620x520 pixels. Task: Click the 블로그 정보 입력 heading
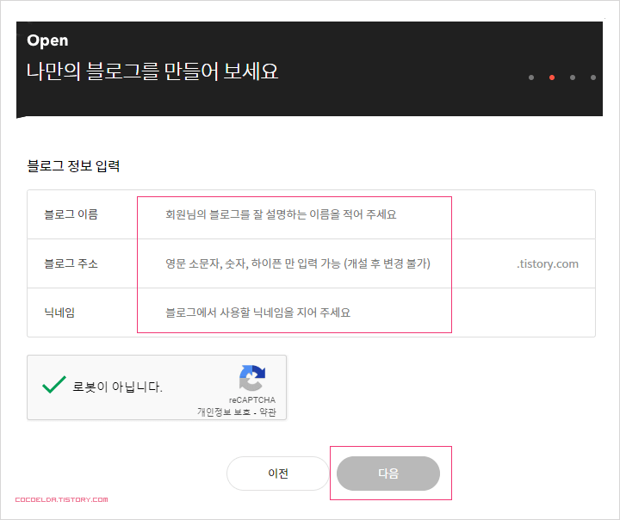point(73,165)
